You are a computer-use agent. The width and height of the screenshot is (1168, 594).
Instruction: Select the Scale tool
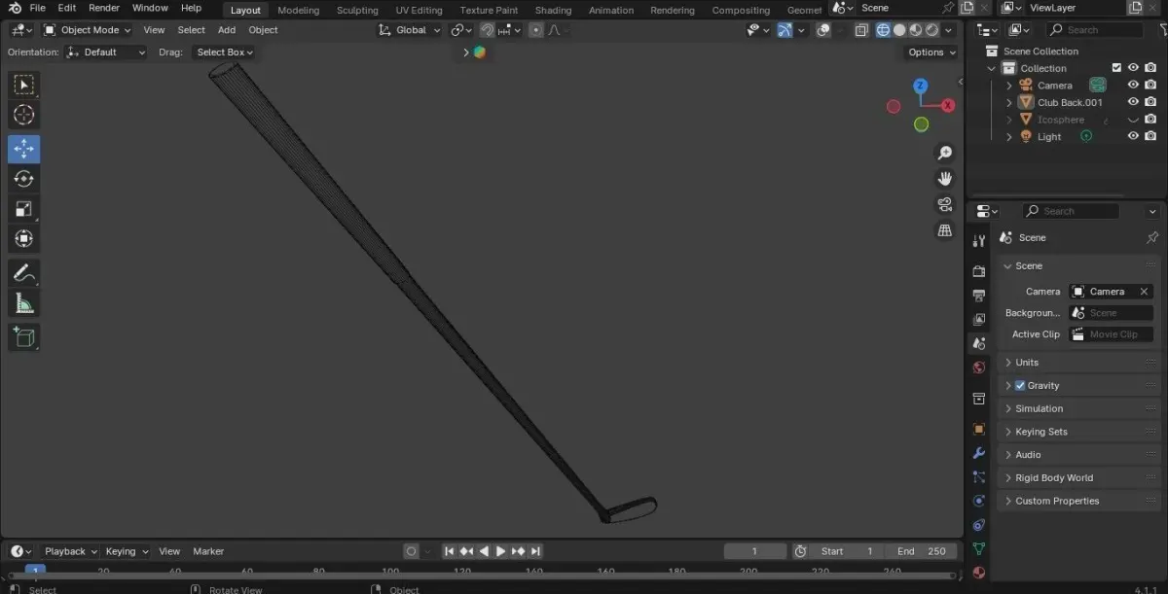click(24, 209)
